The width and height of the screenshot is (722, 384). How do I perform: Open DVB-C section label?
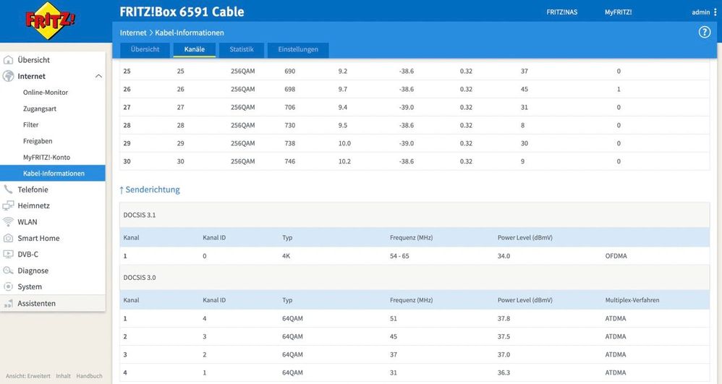27,254
